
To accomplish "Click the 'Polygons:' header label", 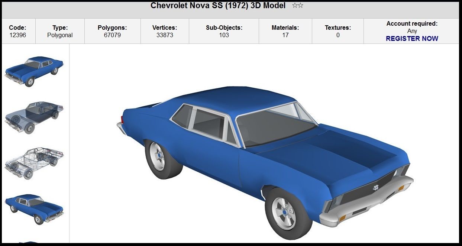I will 112,27.
